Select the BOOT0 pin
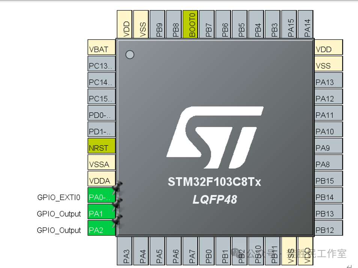 (x=190, y=24)
